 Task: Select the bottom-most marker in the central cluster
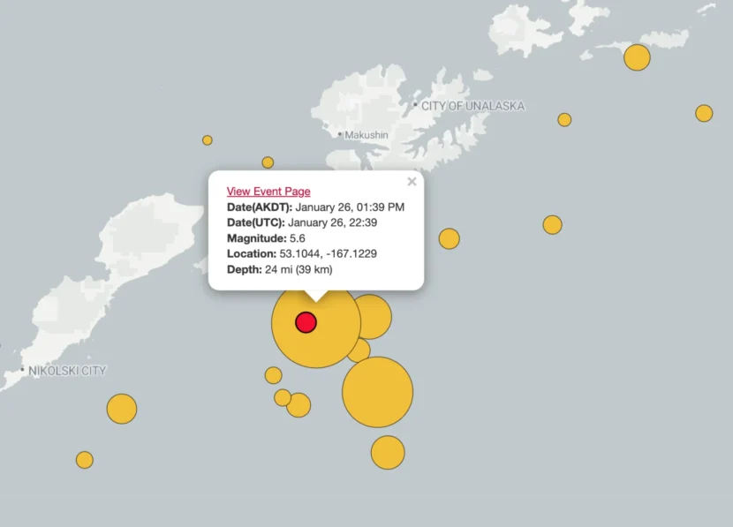click(388, 452)
